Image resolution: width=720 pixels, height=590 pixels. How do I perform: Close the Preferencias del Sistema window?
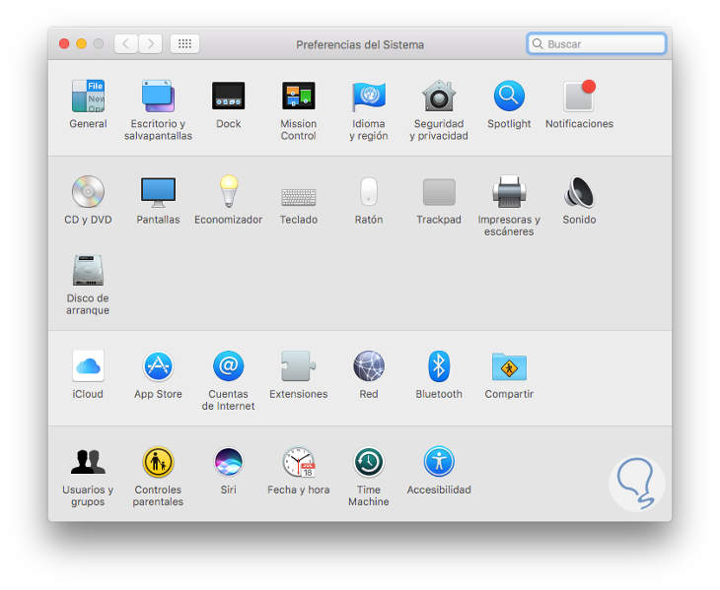64,43
